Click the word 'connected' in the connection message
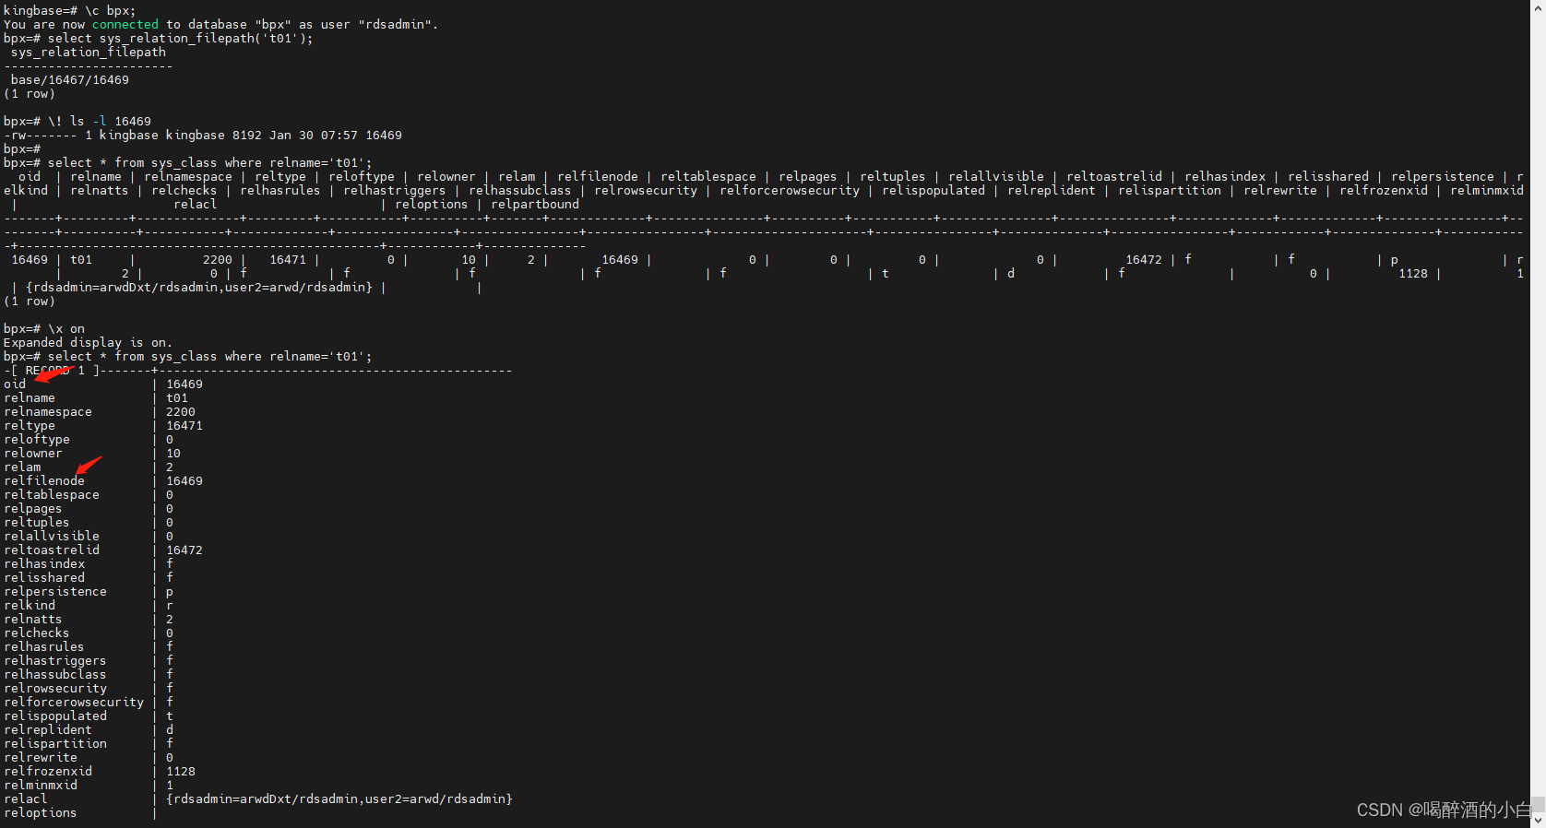This screenshot has height=828, width=1546. 125,25
